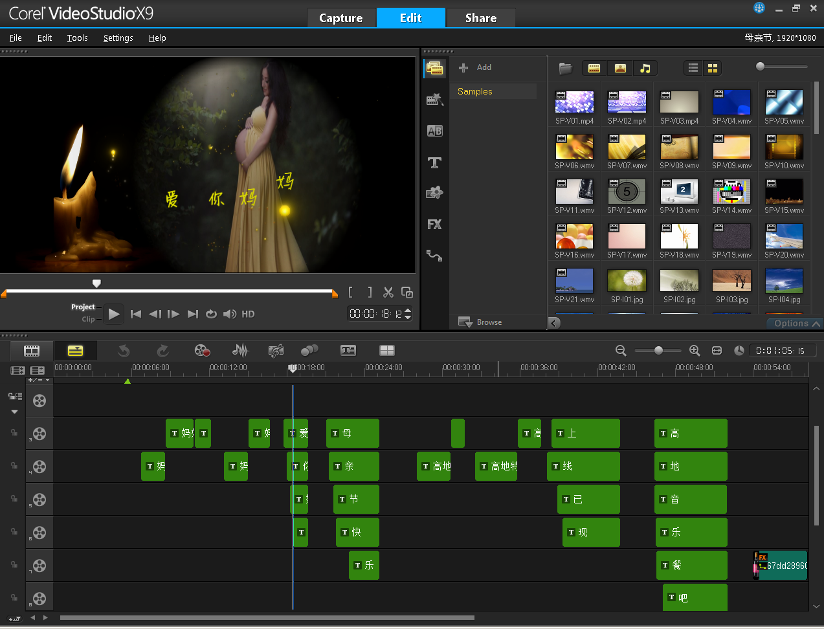Open the Media library panel

[434, 68]
